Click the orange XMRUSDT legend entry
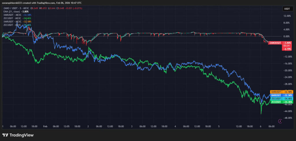This screenshot has height=141, width=296. [12, 22]
